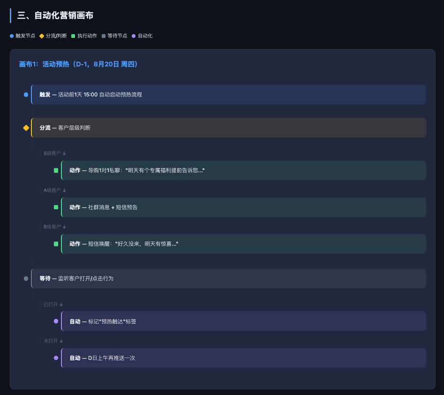The height and width of the screenshot is (395, 444).
Task: Click the S级客户 ↓ branch label
Action: pyautogui.click(x=55, y=153)
